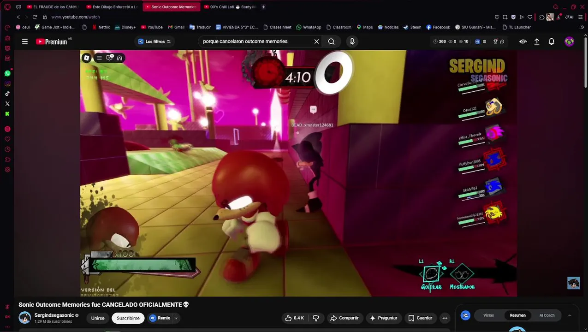
Task: Add page to bookmarks with heart icon
Action: [530, 17]
